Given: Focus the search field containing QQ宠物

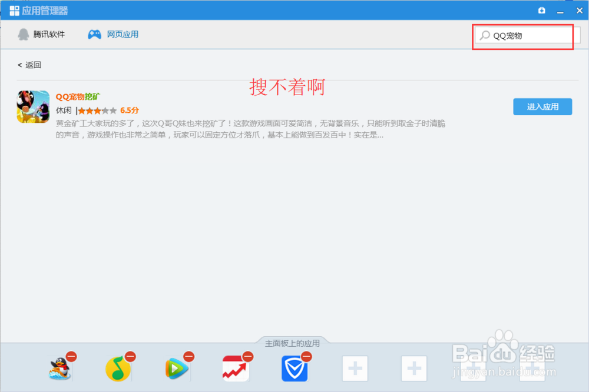Looking at the screenshot, I should (527, 36).
